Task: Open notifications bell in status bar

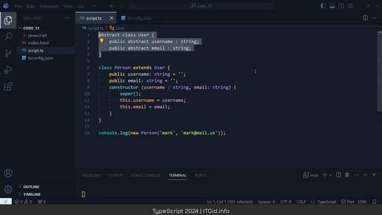Action: coord(374,202)
